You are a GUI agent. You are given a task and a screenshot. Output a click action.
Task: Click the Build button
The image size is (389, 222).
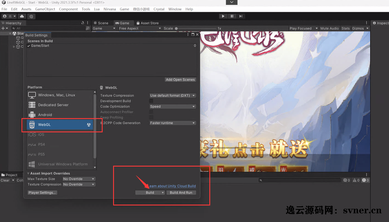pos(148,193)
